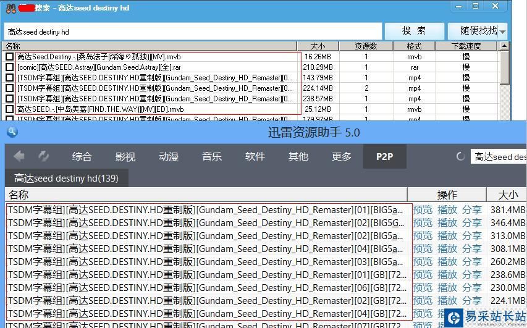This screenshot has height=328, width=527.
Task: Select file name [comic][高达SEED.Astray] rar
Action: click(99, 67)
